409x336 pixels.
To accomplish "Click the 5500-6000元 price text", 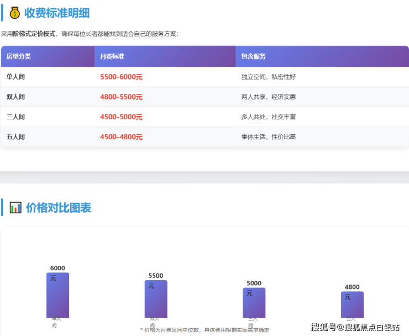I will click(121, 77).
